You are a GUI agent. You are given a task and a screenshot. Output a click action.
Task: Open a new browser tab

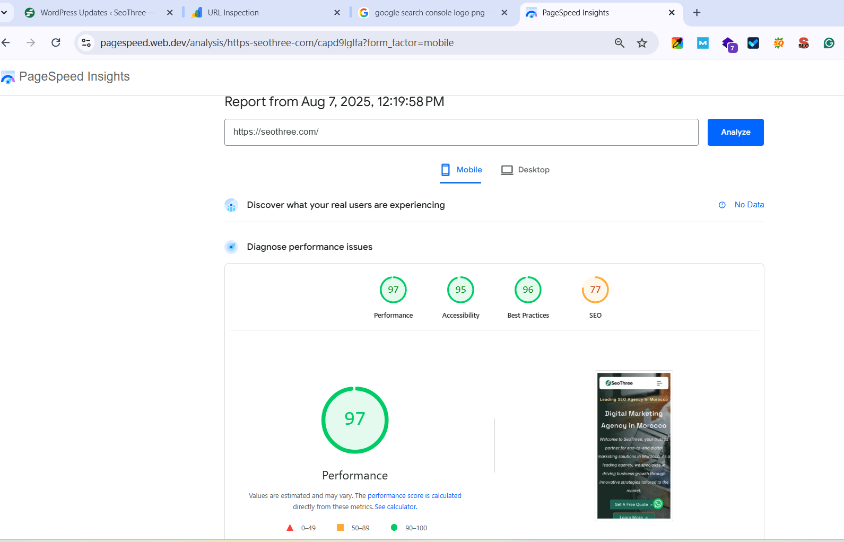tap(697, 13)
